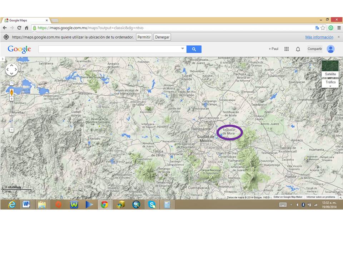Bookmark this page with the star icon
Screen dimensions: 343x257
point(323,28)
